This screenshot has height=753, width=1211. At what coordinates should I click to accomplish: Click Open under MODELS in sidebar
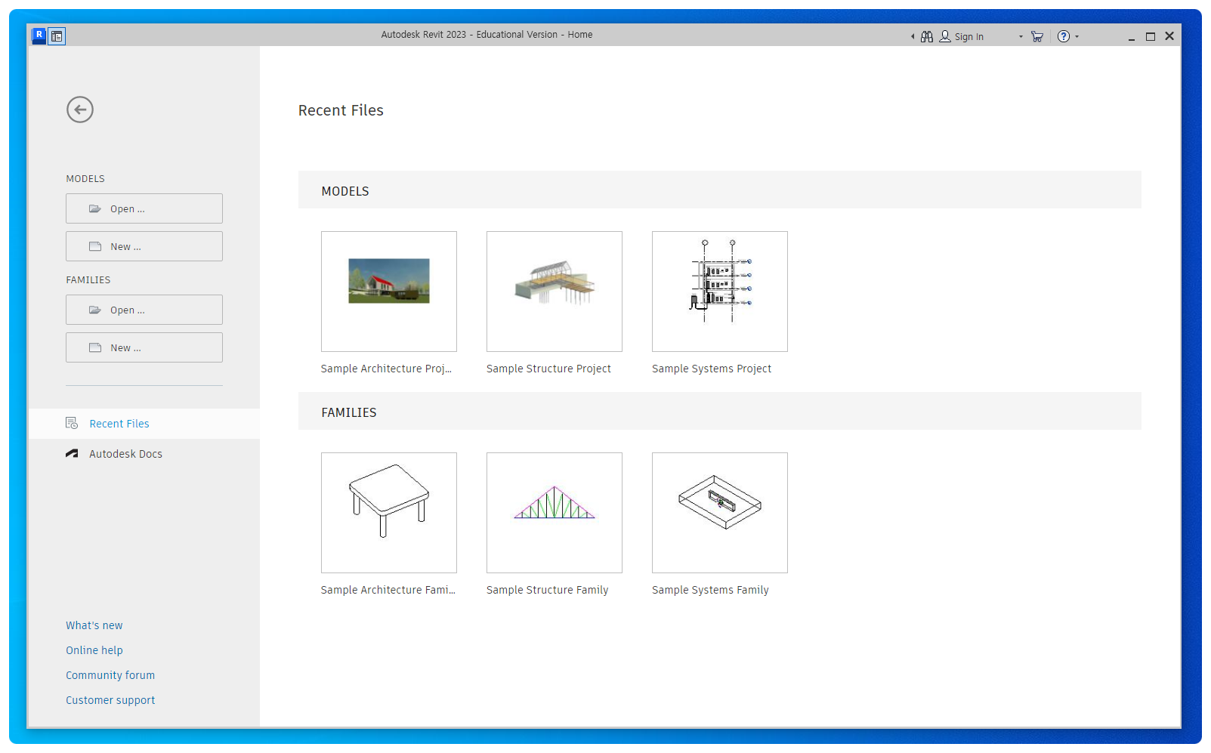(x=144, y=208)
